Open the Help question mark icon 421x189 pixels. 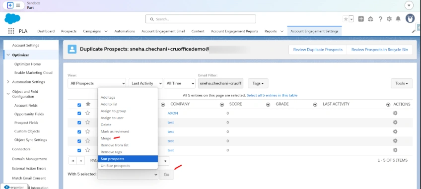pyautogui.click(x=380, y=19)
